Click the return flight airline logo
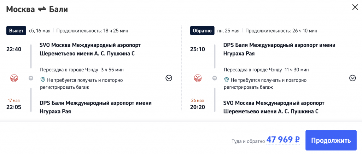Screen dimensions: 362x154 coord(198,78)
